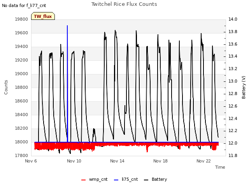The height and width of the screenshot is (187, 249).
Task: Click the 13.6 battery tick label
Action: point(233,44)
